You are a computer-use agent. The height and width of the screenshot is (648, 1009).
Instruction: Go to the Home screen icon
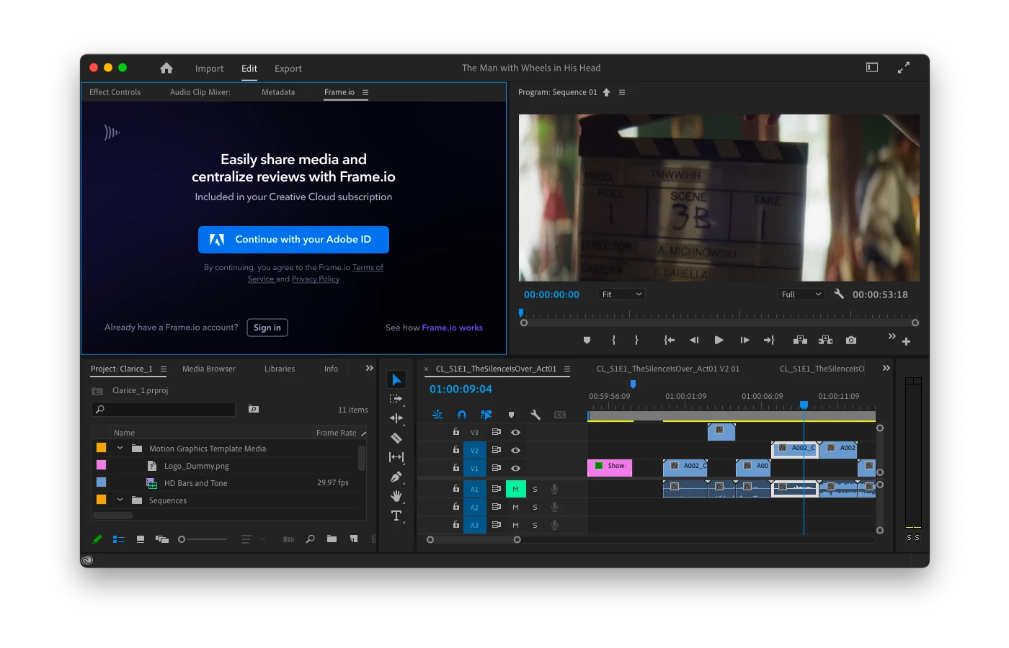pyautogui.click(x=166, y=68)
